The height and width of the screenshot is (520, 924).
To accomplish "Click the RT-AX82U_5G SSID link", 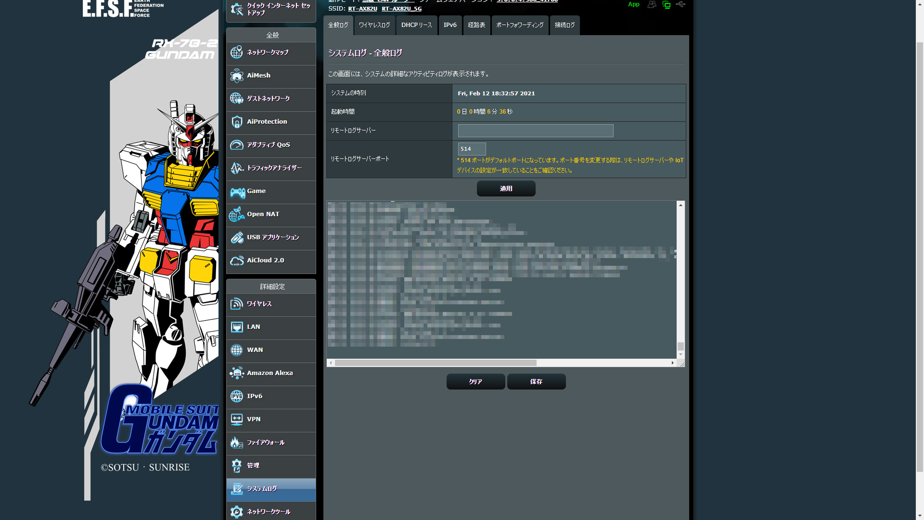I will tap(401, 9).
